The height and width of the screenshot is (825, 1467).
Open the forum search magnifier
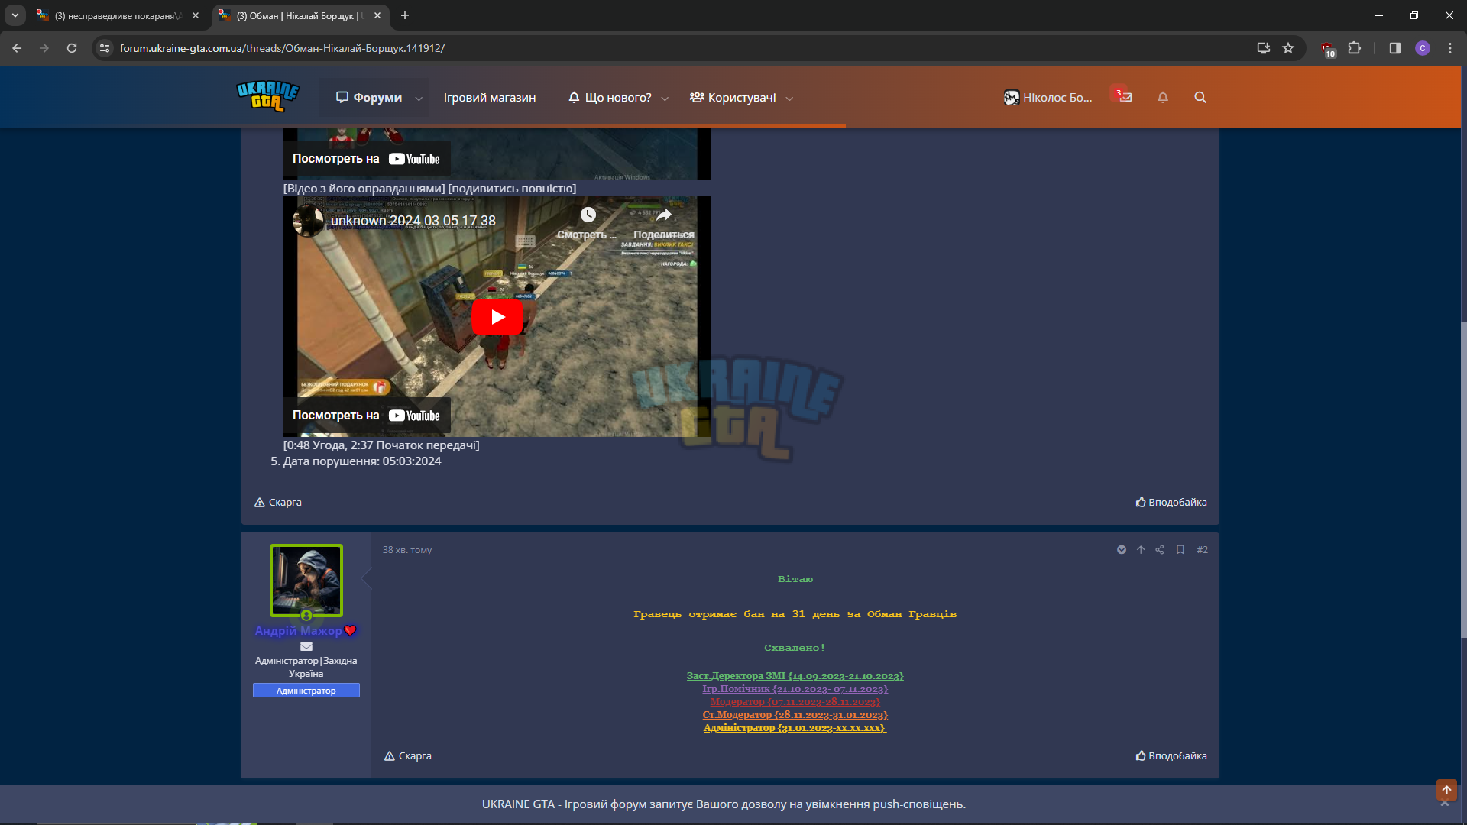click(1200, 97)
